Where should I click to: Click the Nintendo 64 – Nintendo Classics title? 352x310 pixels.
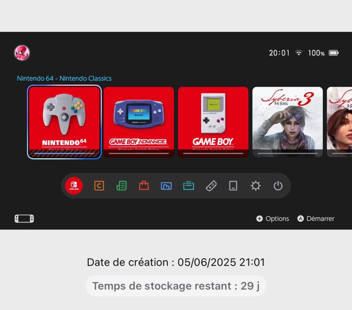pos(64,78)
